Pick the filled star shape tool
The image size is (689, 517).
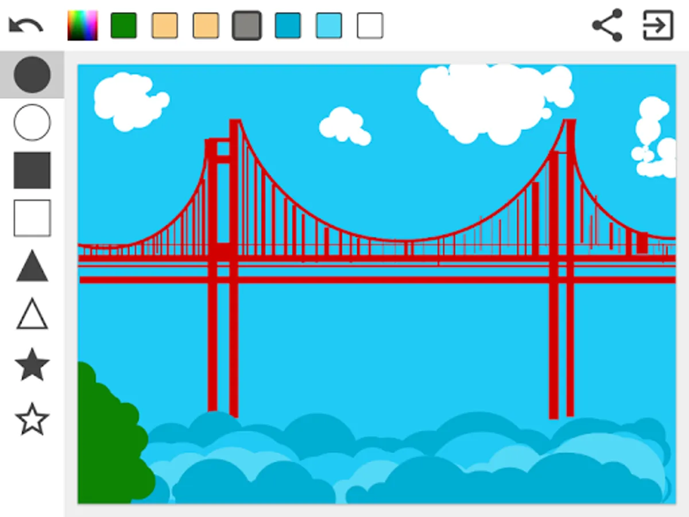32,364
